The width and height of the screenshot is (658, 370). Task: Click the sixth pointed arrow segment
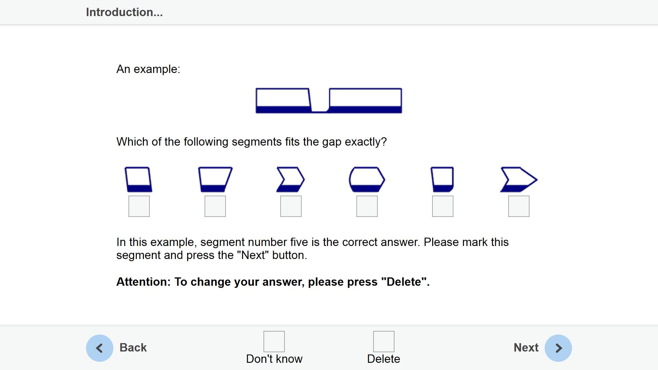click(x=519, y=180)
